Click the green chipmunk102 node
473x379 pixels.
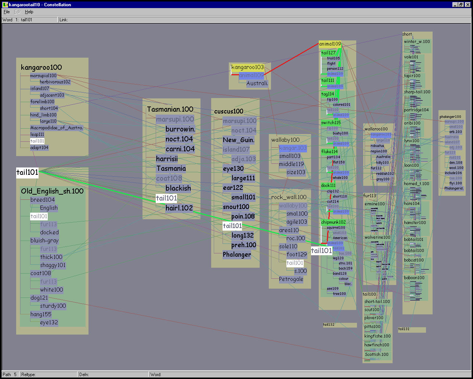(x=333, y=222)
